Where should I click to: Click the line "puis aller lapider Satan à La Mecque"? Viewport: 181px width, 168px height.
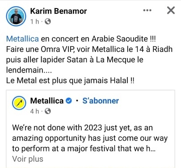(75, 60)
